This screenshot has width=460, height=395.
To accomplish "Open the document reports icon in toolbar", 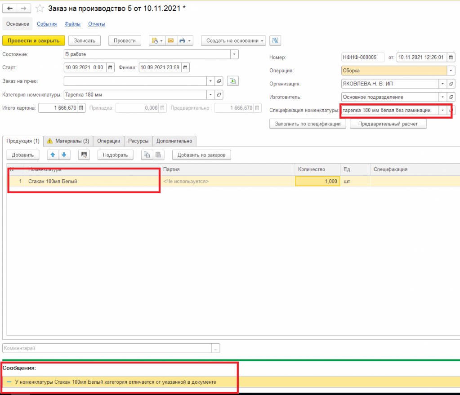I will tap(157, 41).
